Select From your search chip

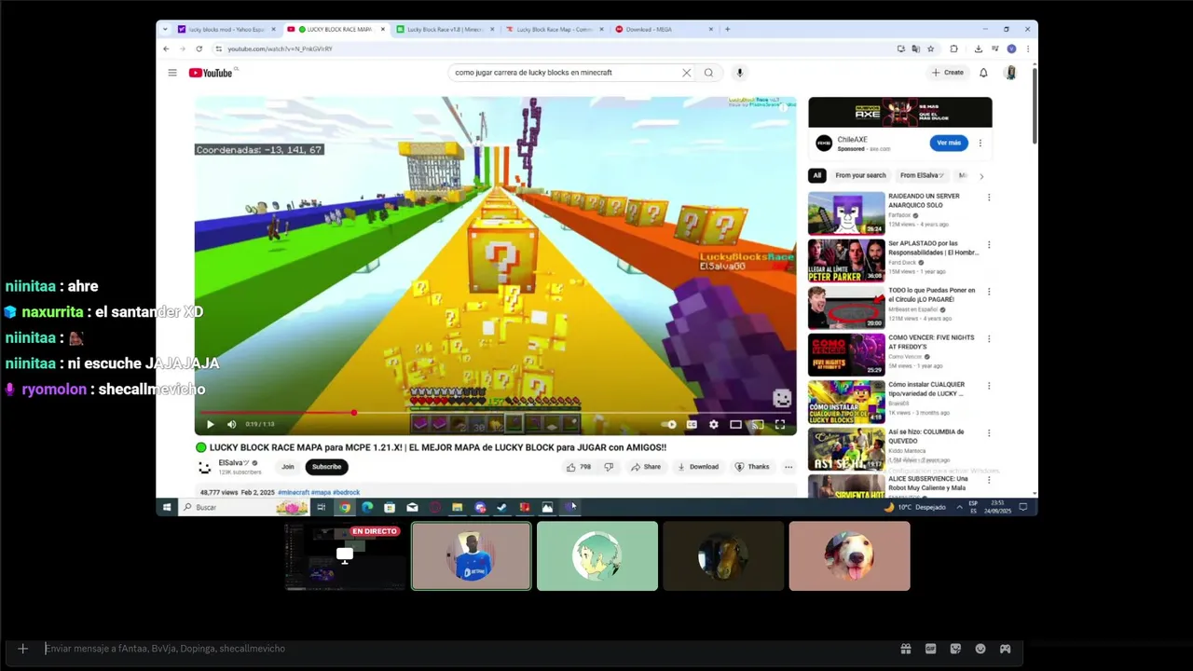pyautogui.click(x=860, y=175)
